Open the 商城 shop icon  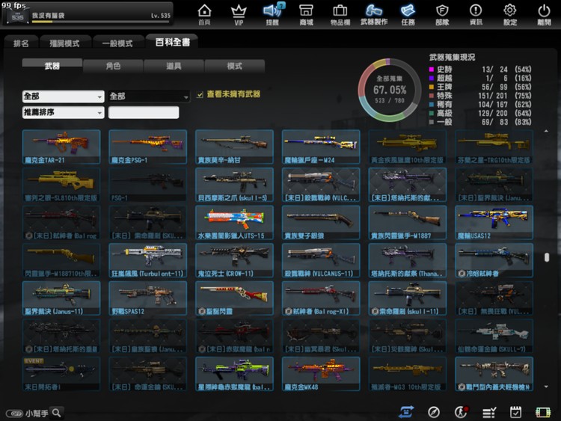(306, 13)
